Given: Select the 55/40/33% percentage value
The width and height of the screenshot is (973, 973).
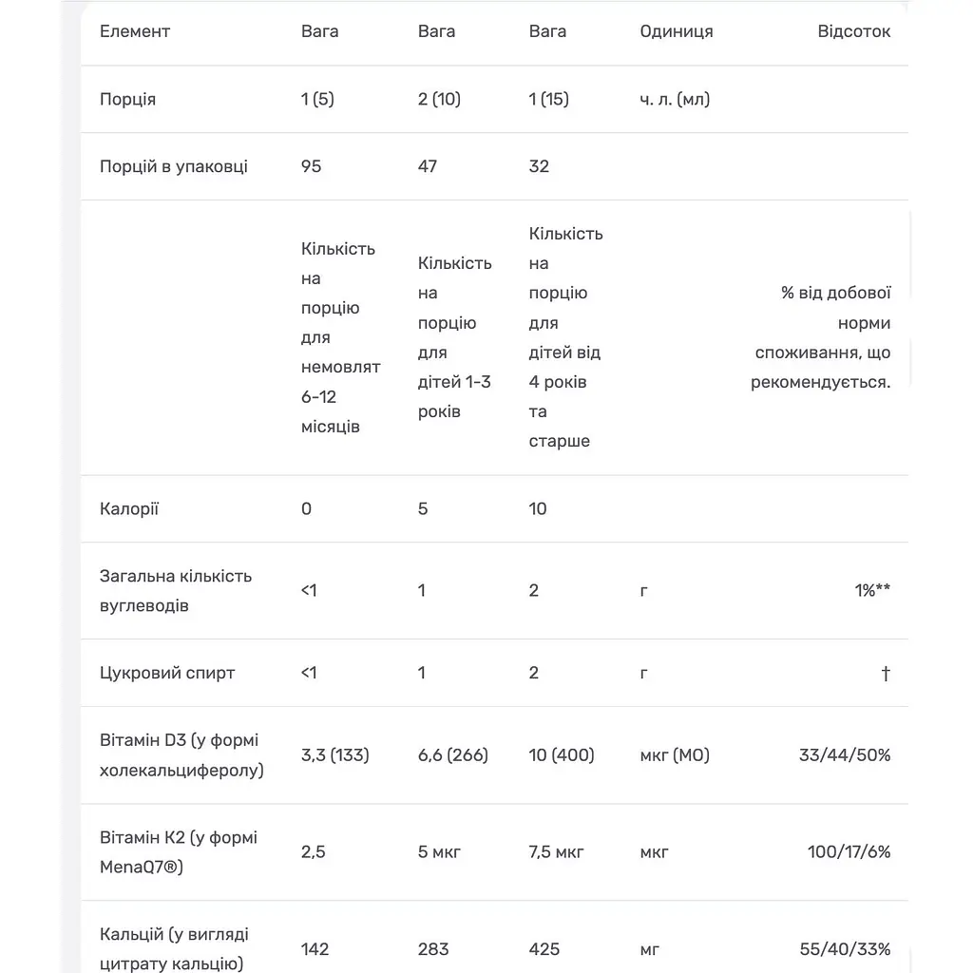Looking at the screenshot, I should (845, 949).
